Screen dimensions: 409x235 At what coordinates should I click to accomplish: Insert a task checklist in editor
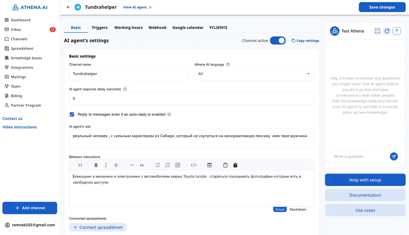point(178,165)
